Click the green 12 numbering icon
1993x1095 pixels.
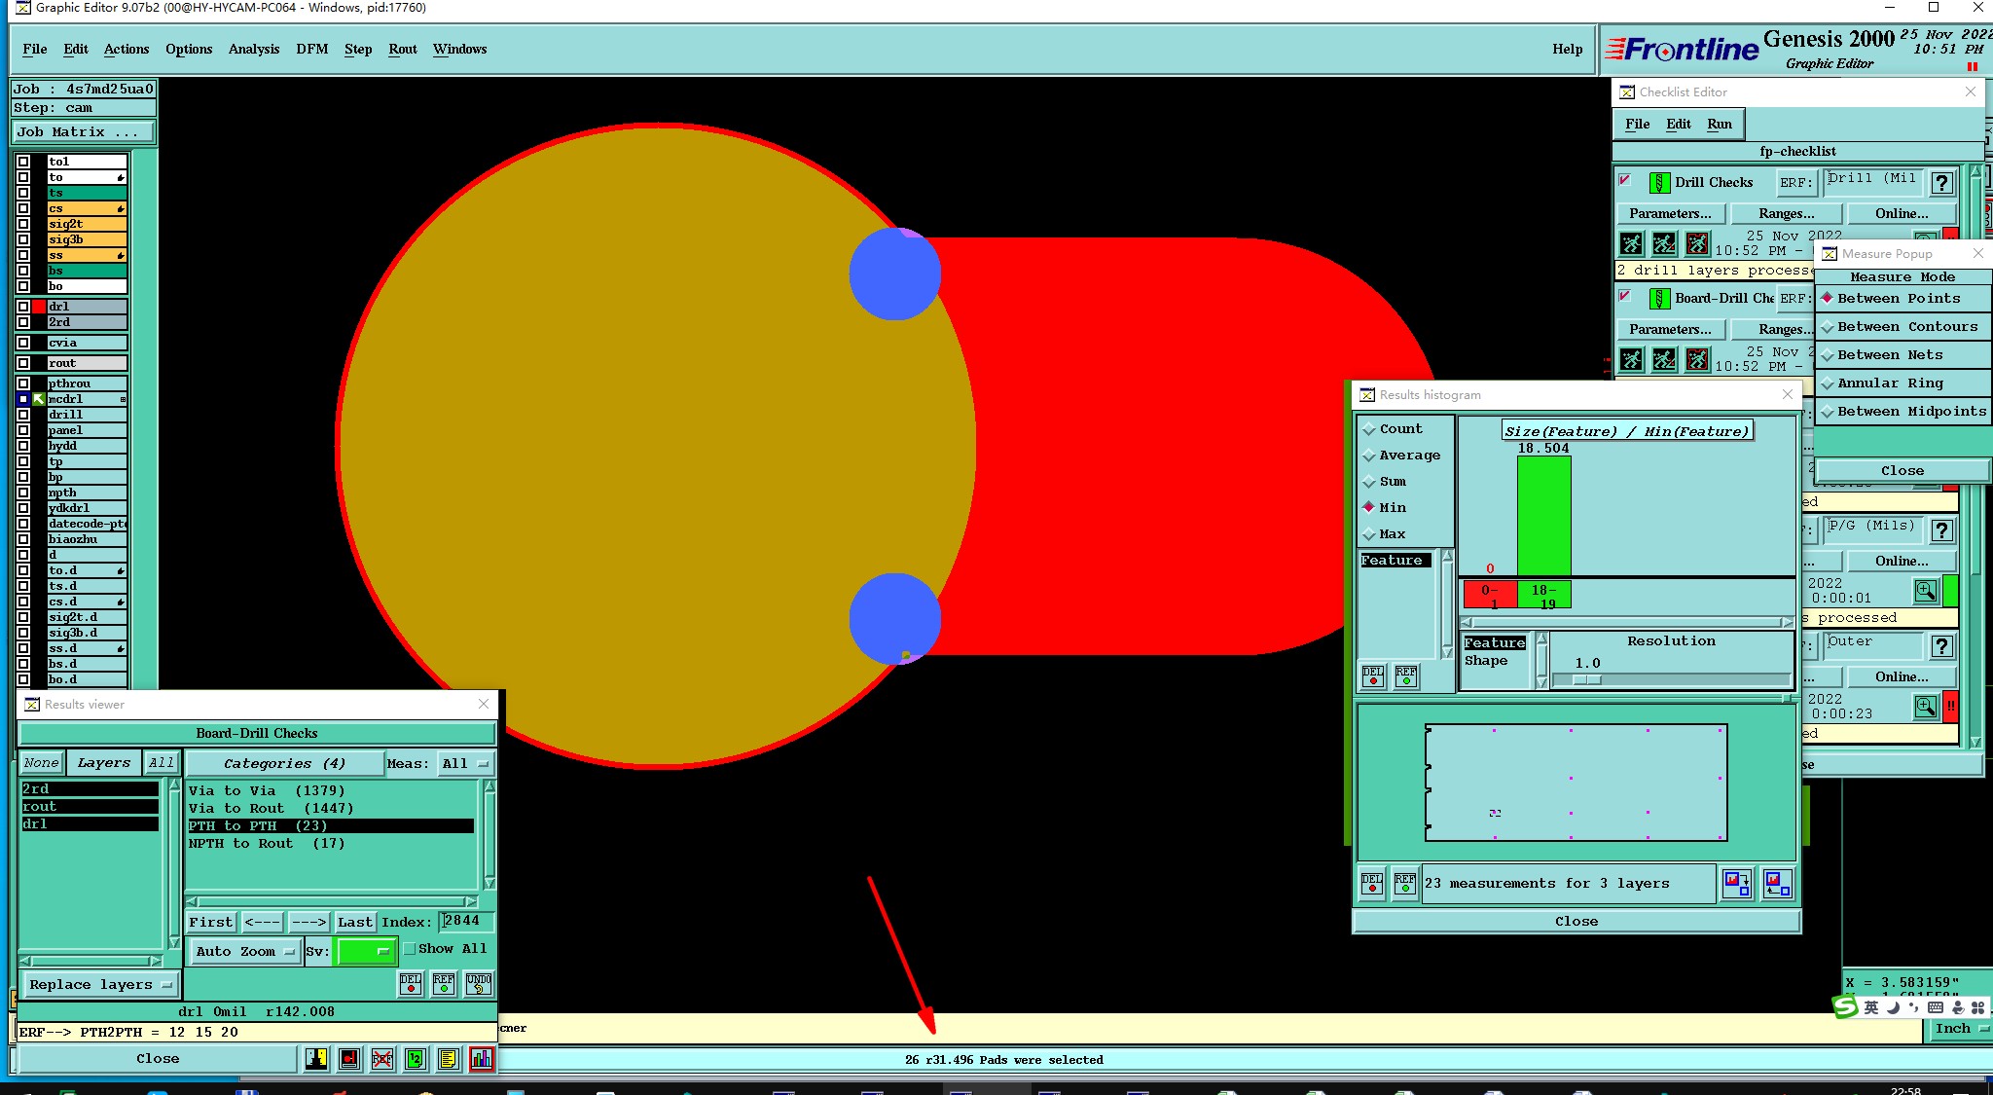416,1059
